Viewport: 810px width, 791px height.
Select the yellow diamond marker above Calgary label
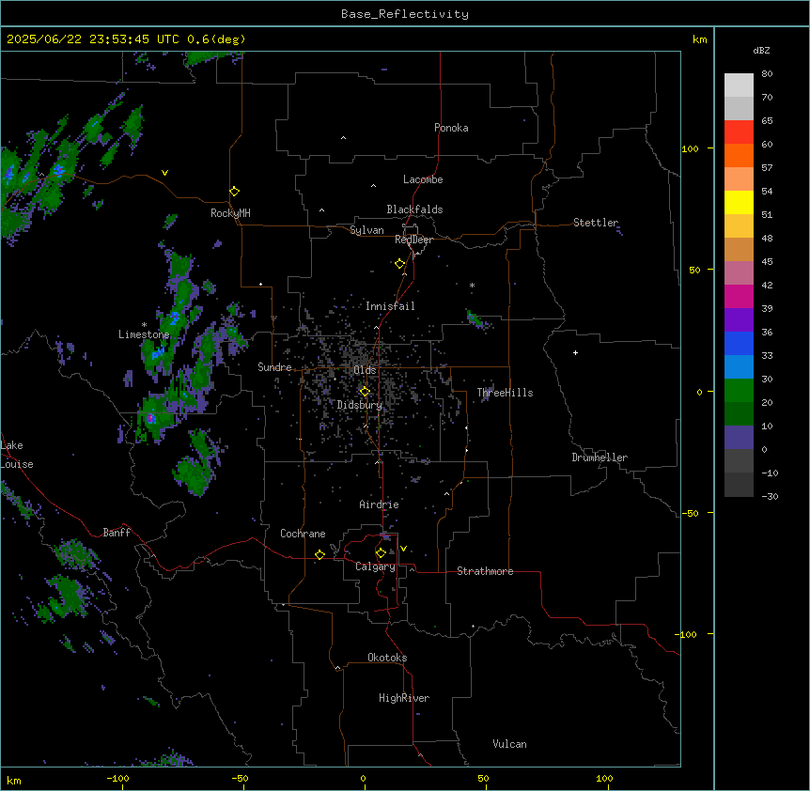click(381, 553)
